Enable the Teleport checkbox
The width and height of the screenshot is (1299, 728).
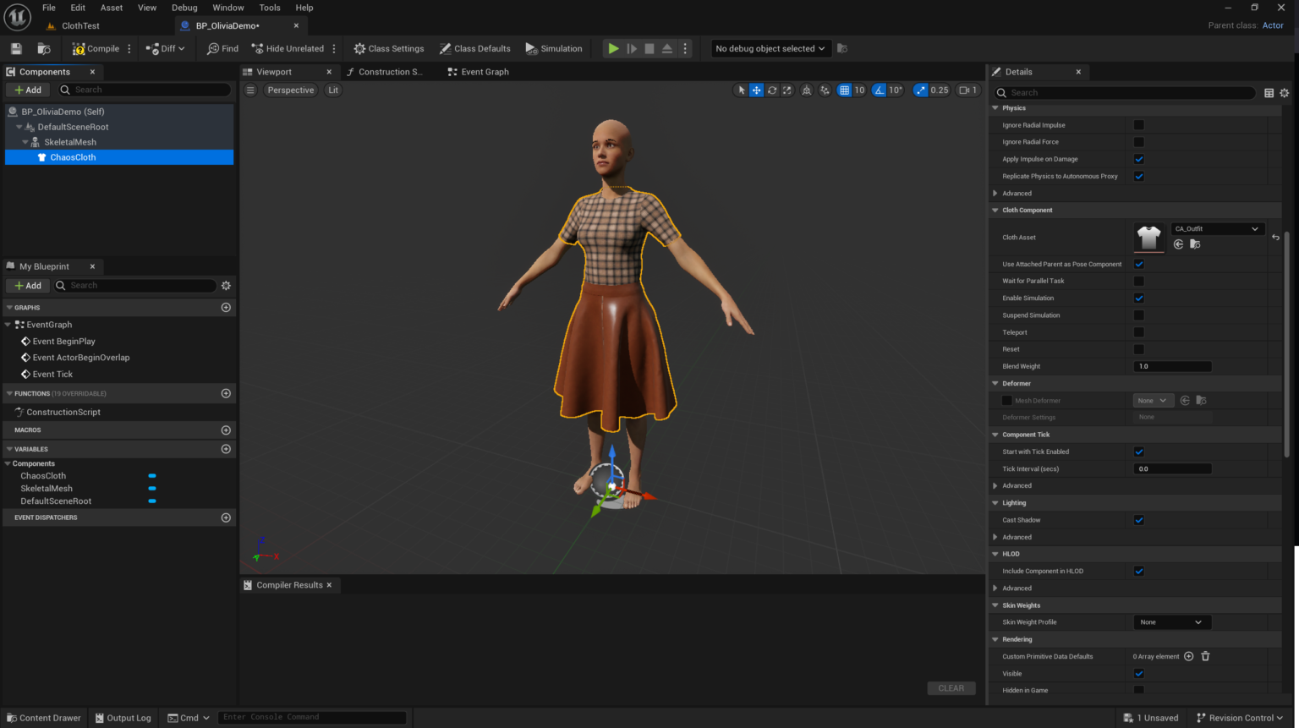(x=1138, y=331)
